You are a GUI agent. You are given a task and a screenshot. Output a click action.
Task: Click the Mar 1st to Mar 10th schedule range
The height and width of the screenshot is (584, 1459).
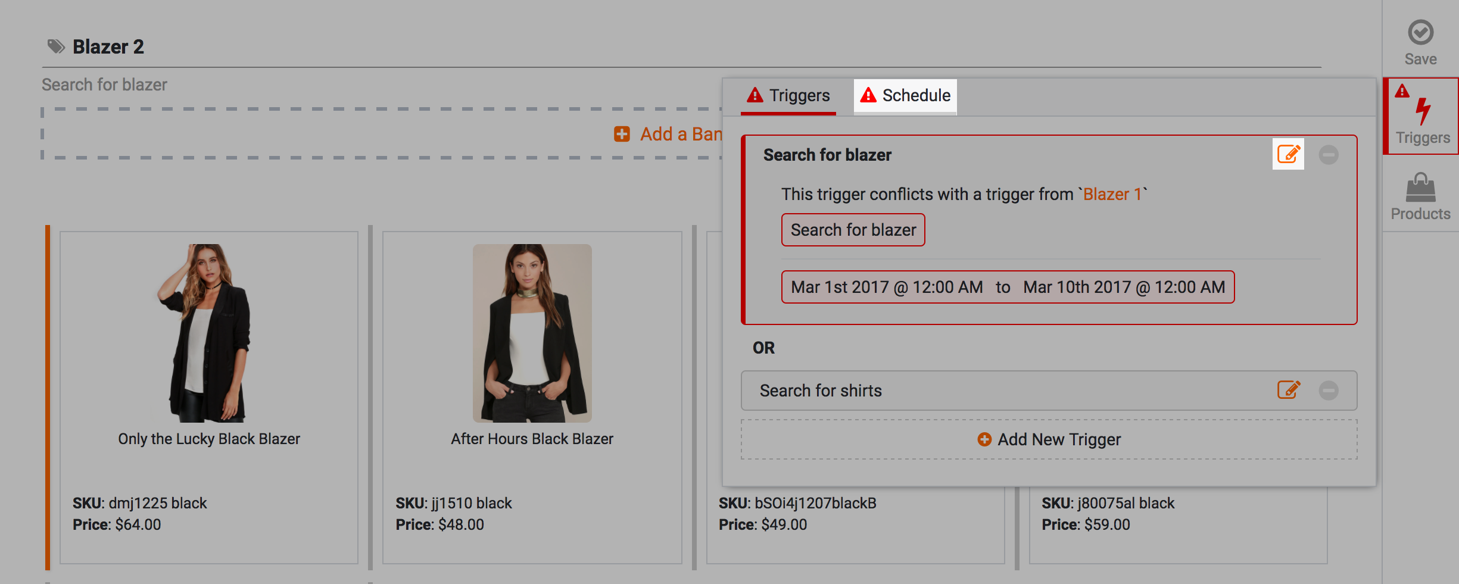(x=1007, y=287)
